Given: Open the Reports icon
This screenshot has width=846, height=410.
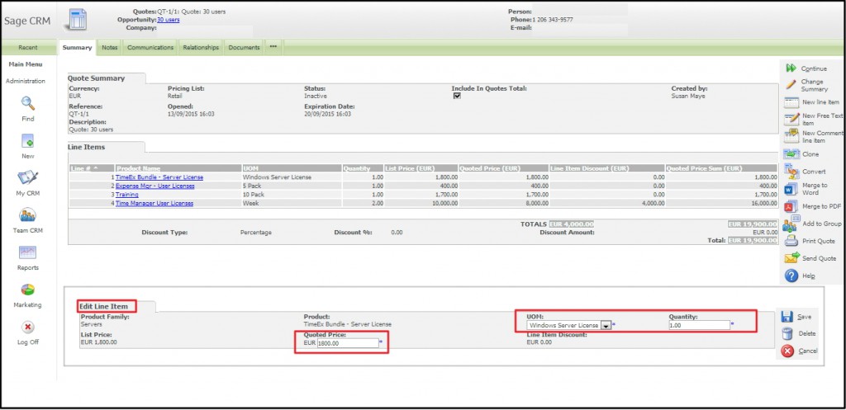Looking at the screenshot, I should coord(27,252).
